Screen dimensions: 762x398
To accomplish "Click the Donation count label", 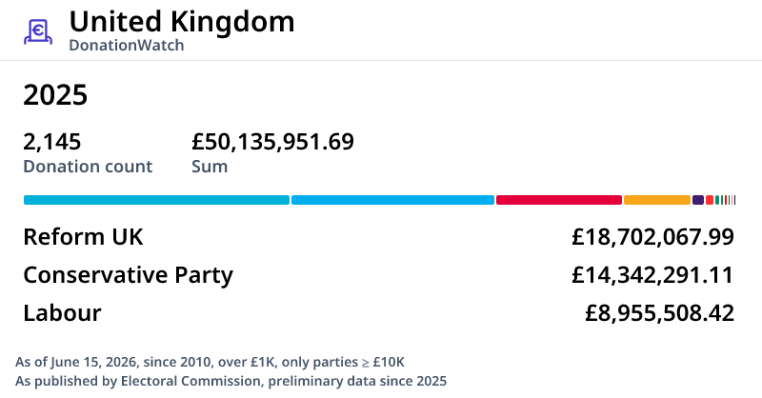I will pyautogui.click(x=88, y=167).
